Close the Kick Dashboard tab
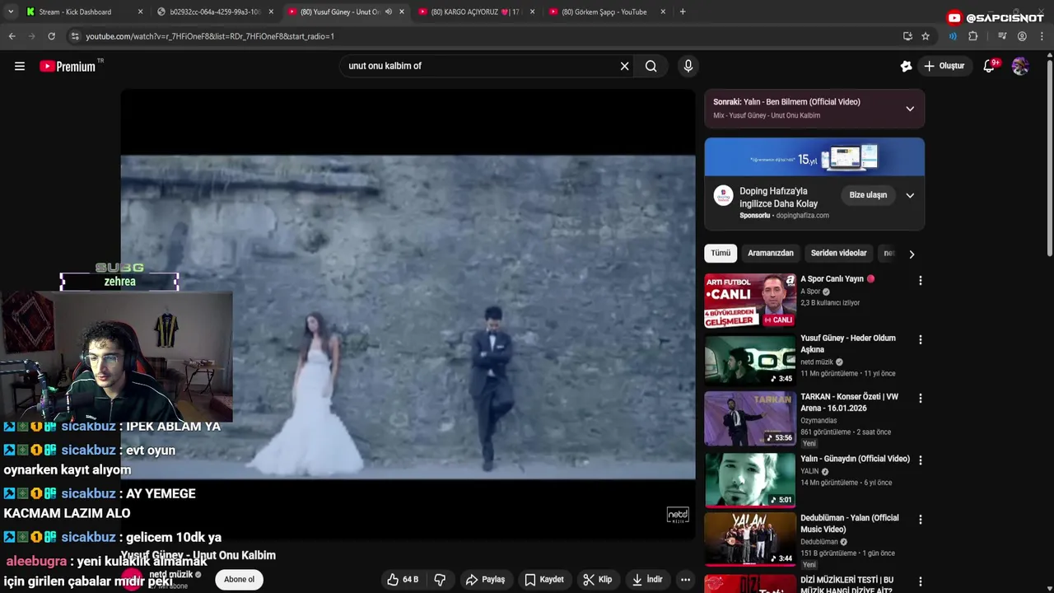 [140, 12]
